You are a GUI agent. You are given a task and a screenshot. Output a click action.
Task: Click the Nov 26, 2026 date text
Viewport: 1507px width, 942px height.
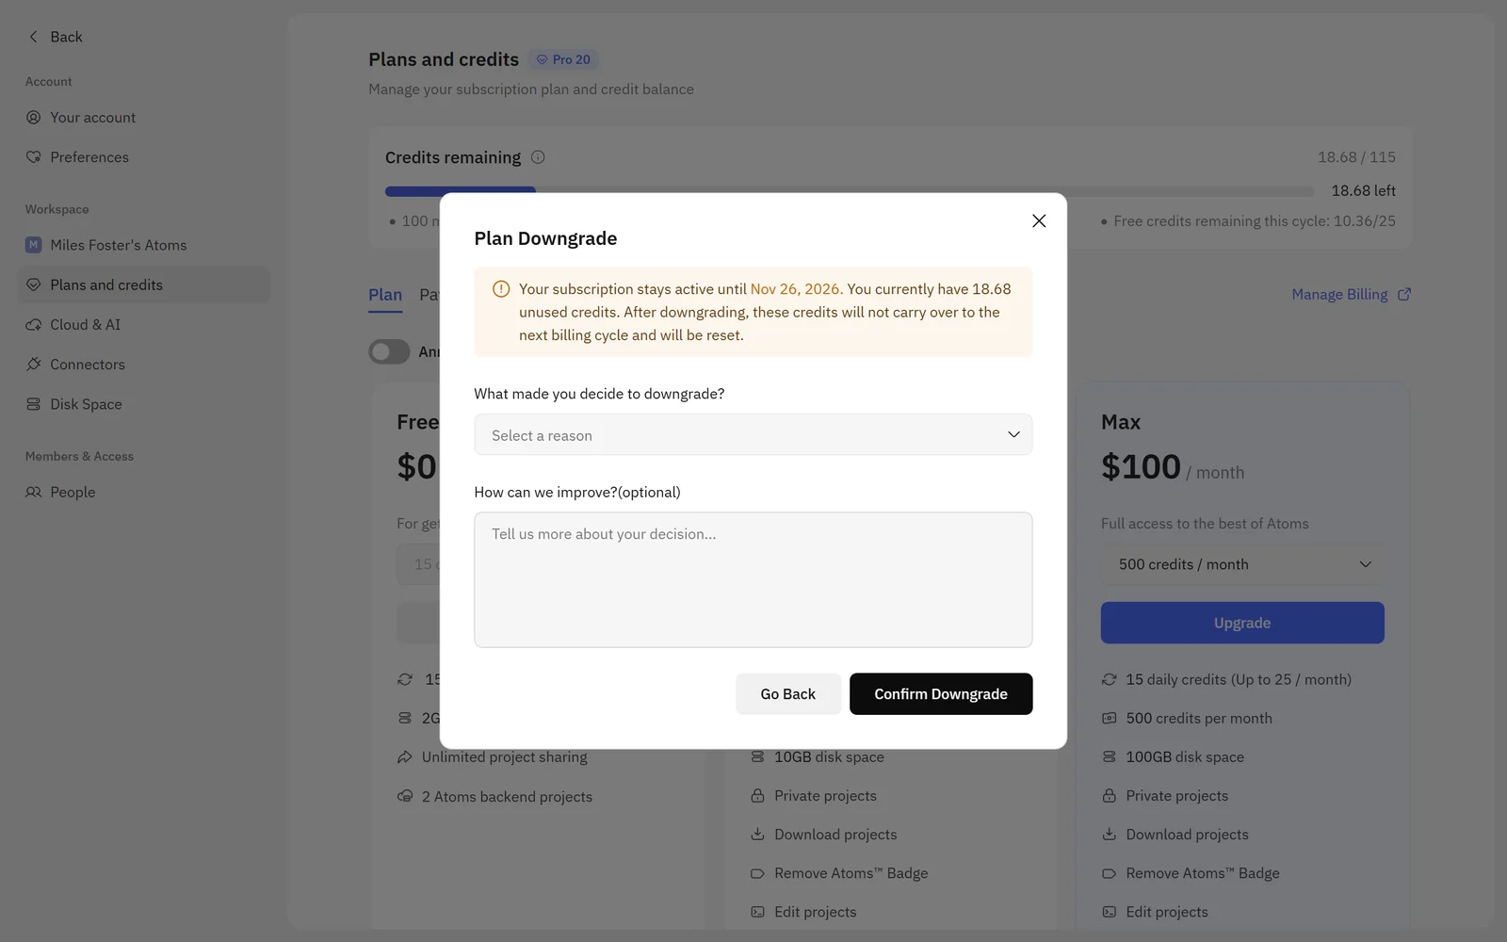795,289
